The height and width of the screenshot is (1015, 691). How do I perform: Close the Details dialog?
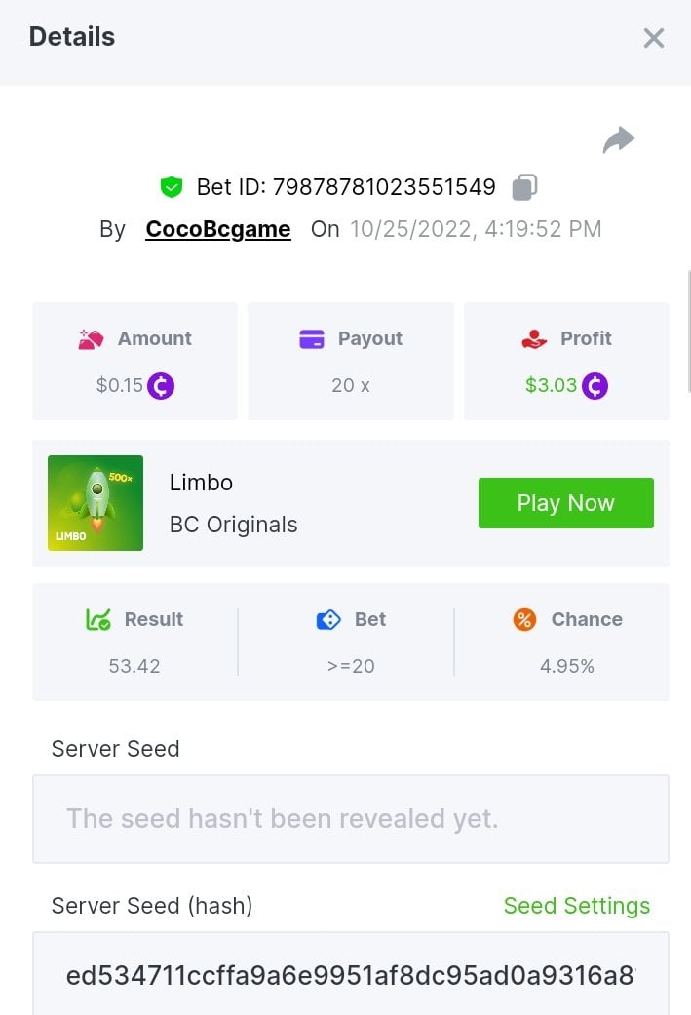(653, 38)
